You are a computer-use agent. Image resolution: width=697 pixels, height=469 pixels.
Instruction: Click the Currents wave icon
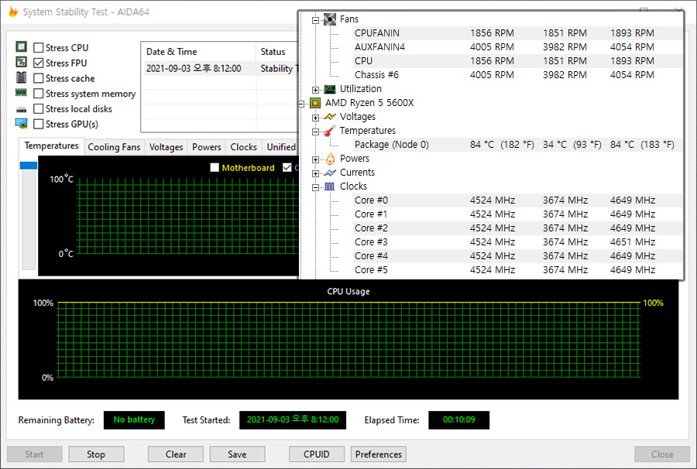coord(330,173)
